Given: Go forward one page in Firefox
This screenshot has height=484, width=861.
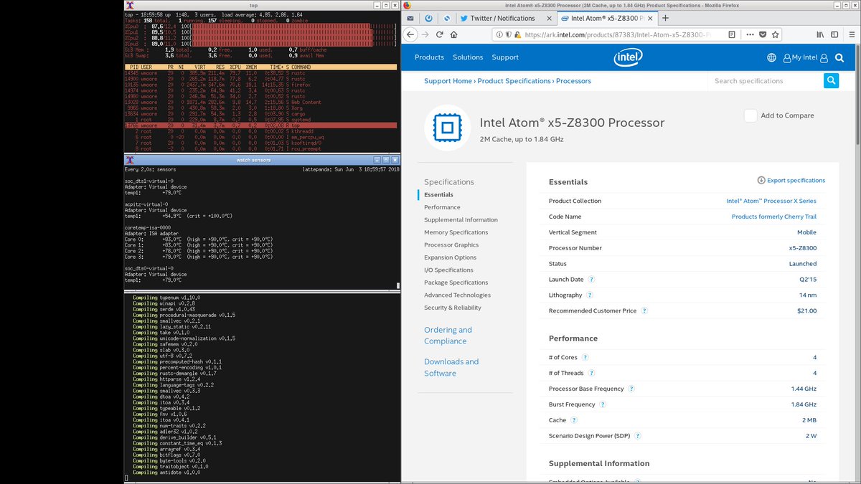Looking at the screenshot, I should point(425,34).
